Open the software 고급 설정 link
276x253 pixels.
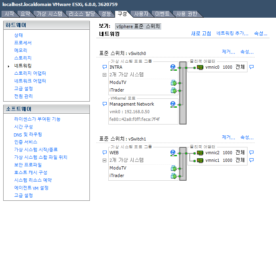point(23,196)
